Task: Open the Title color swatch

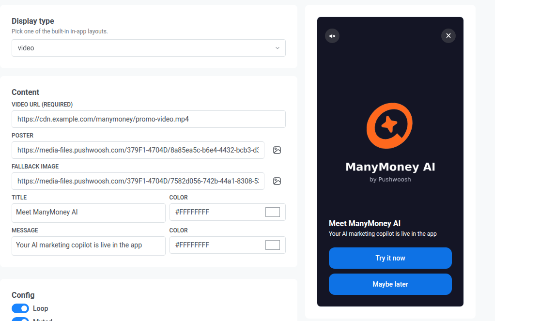Action: [x=272, y=212]
